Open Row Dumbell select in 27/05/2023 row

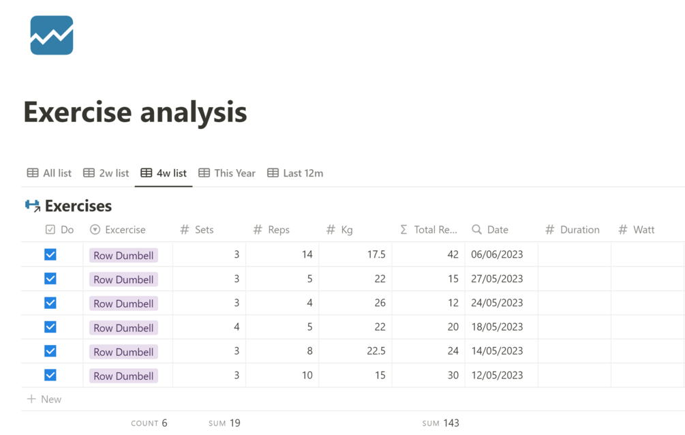click(x=123, y=280)
